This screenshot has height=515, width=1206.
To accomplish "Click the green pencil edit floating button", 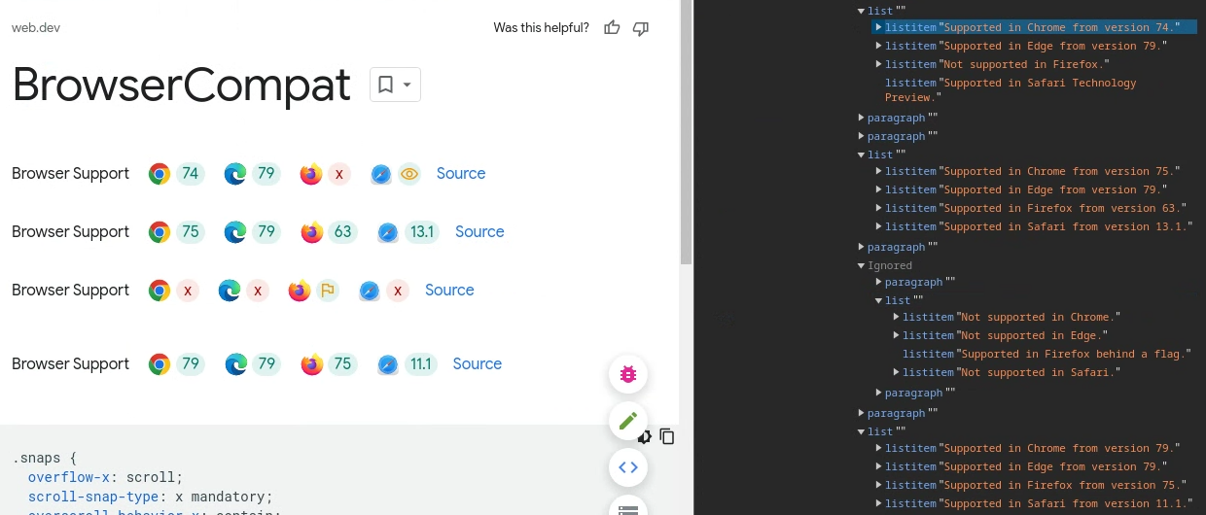I will pos(628,421).
